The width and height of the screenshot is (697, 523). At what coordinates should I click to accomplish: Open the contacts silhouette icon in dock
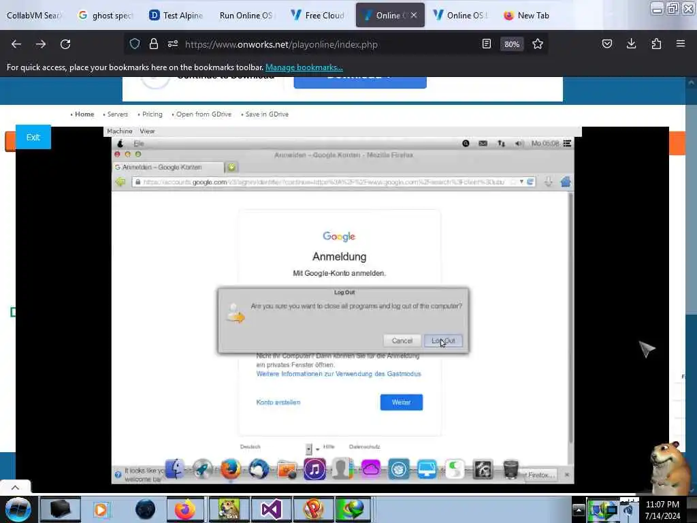click(342, 469)
